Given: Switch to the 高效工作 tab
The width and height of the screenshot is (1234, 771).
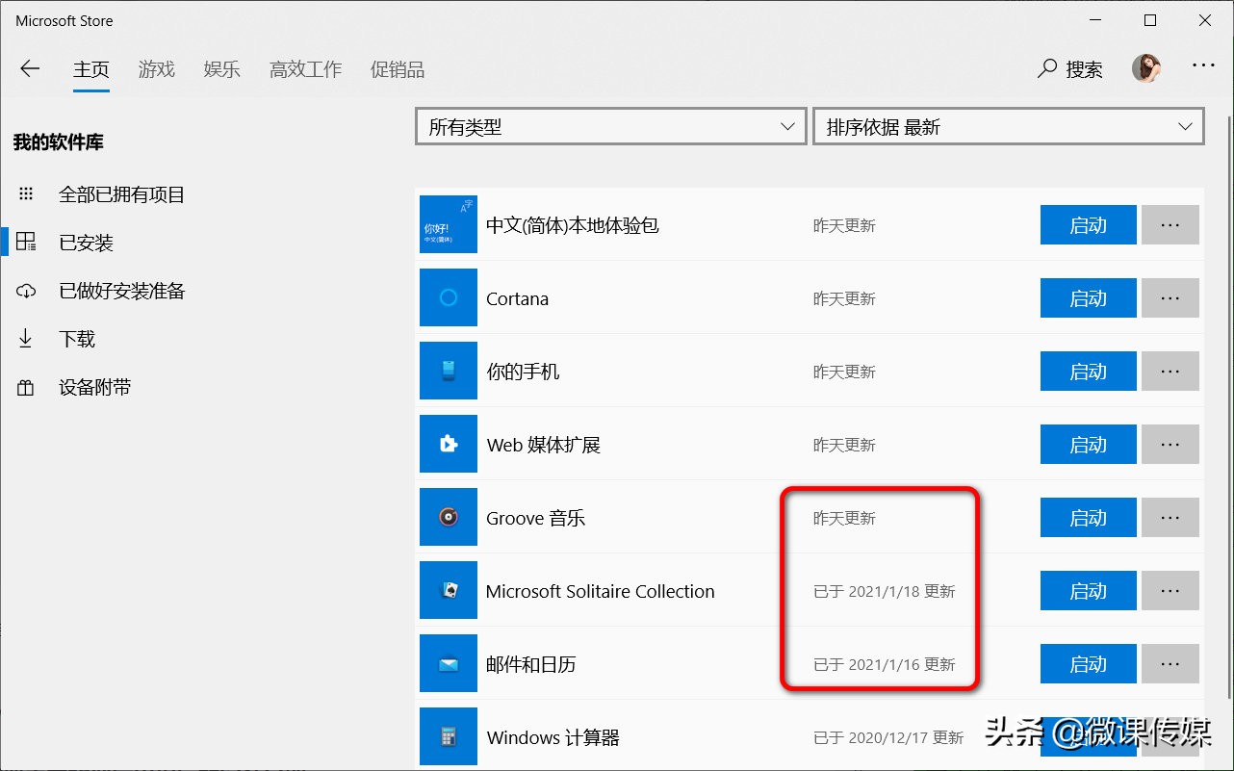Looking at the screenshot, I should (305, 68).
